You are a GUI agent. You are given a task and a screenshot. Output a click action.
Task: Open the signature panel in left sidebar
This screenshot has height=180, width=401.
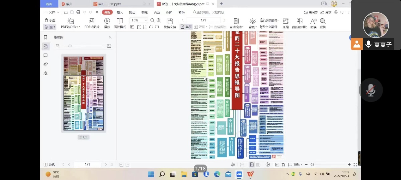click(x=46, y=73)
